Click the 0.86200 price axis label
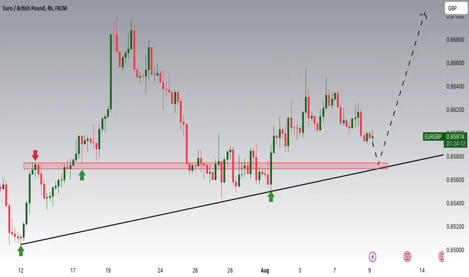The height and width of the screenshot is (277, 469). (455, 110)
